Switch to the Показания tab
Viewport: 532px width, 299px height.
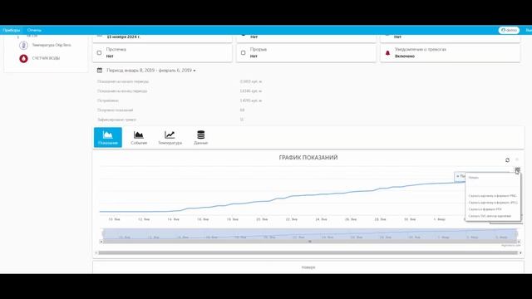[108, 137]
